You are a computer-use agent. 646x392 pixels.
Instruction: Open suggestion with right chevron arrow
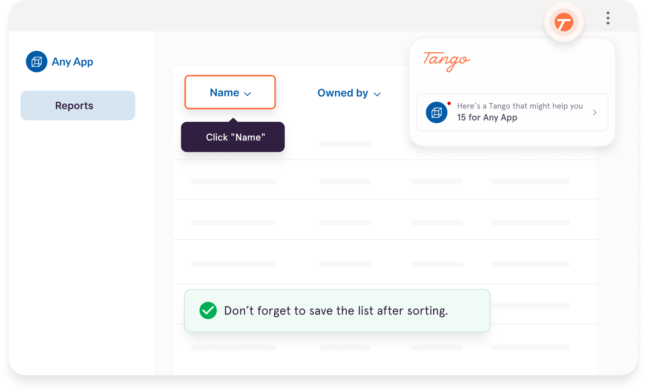[x=595, y=112]
